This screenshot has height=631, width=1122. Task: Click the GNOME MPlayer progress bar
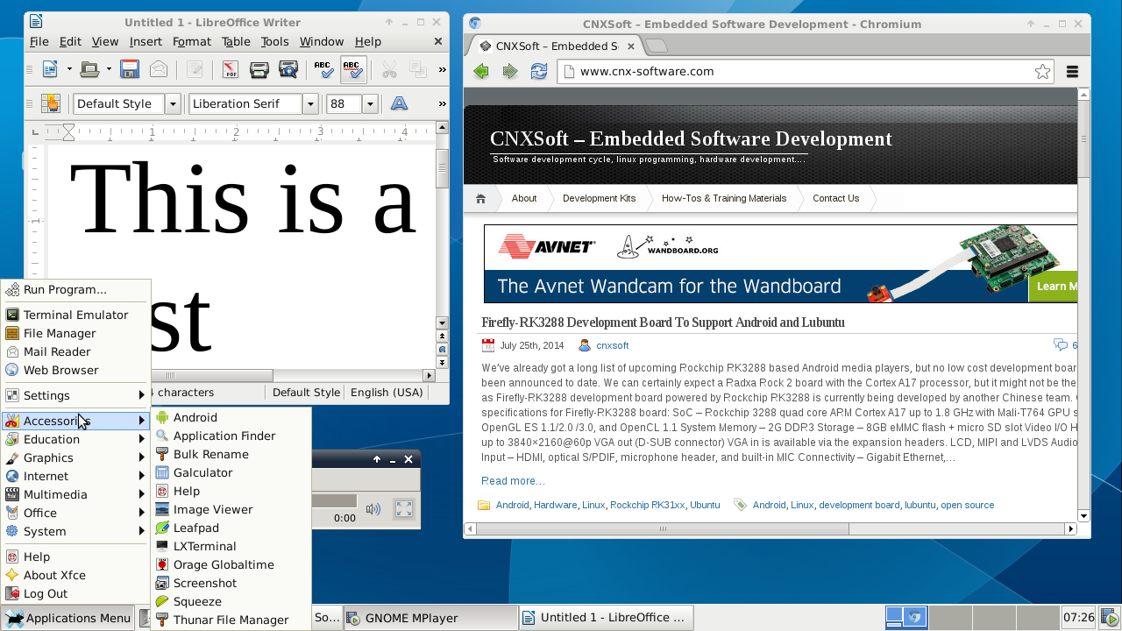[335, 501]
